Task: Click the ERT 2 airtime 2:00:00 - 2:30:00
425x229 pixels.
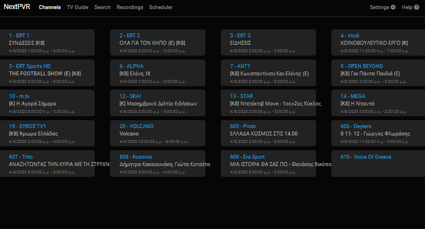Action: coord(153,50)
